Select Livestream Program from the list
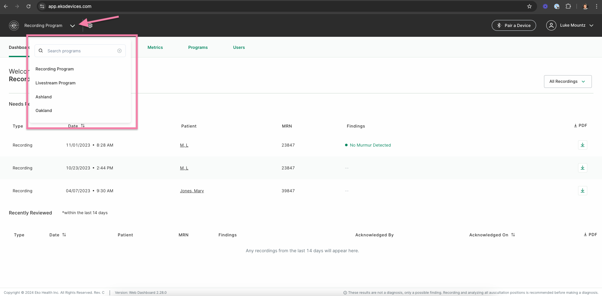 55,83
